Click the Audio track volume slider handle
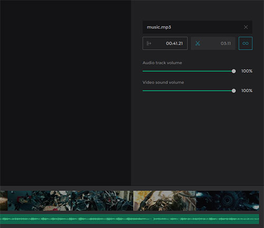 tap(233, 71)
